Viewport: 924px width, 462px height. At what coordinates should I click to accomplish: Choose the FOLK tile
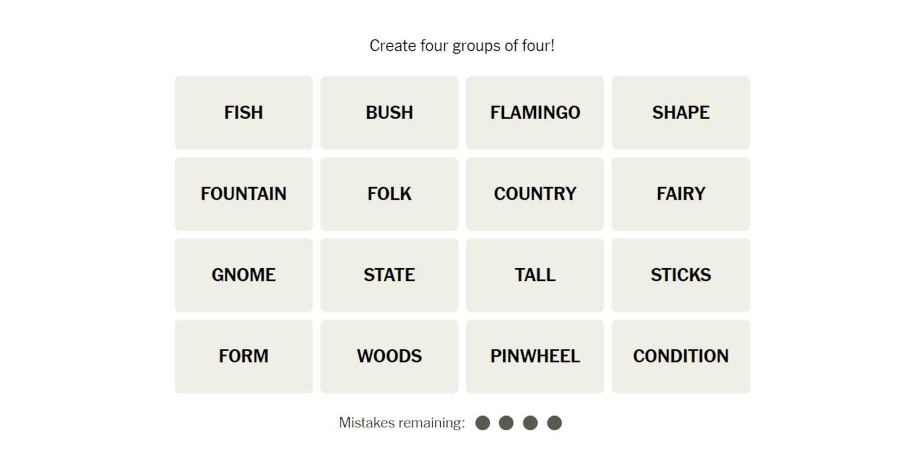tap(389, 194)
